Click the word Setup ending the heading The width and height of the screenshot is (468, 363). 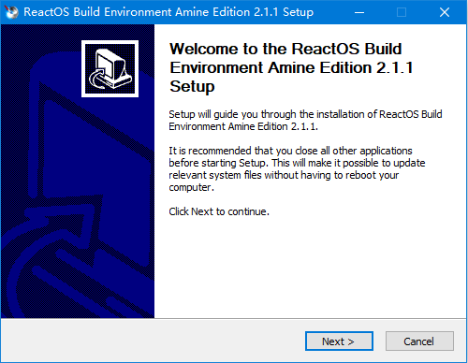click(192, 86)
